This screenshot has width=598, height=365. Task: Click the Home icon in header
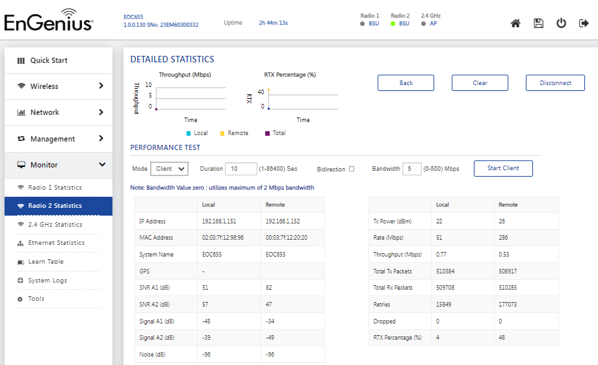(x=515, y=23)
